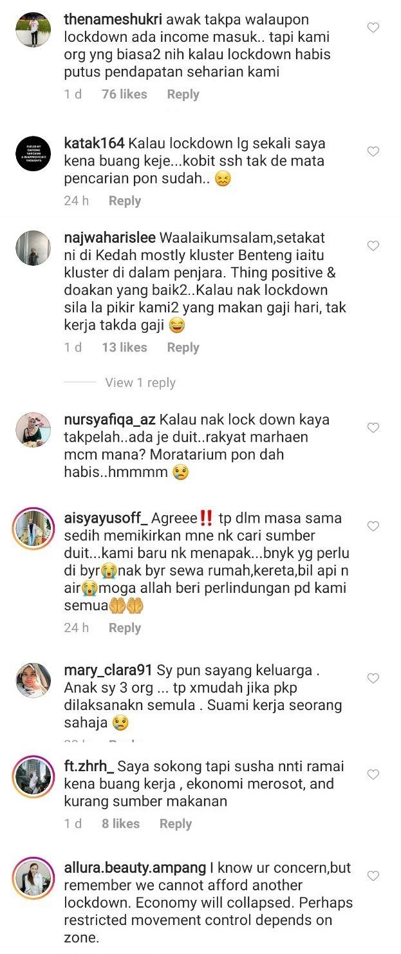Reply to katak164's comment
Viewport: 401px width, 954px height.
coord(125,201)
